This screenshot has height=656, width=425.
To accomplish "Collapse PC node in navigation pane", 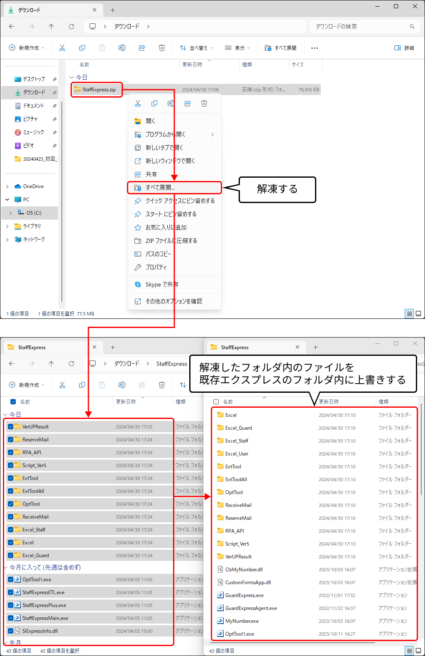I will [x=7, y=200].
